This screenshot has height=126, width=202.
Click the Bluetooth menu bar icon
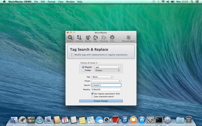[159, 2]
